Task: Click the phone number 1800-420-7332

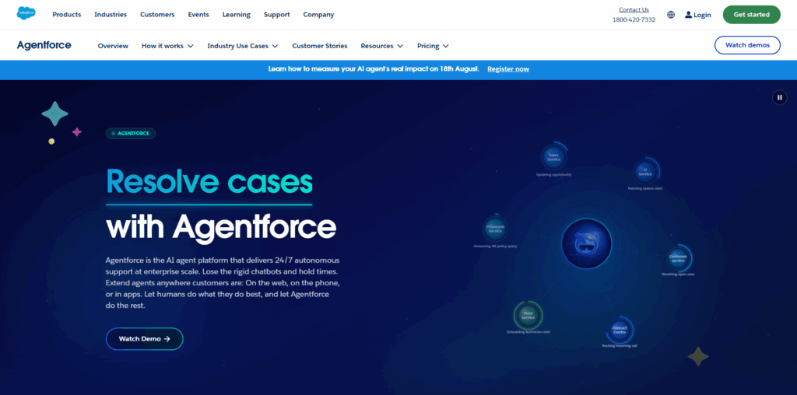Action: tap(634, 19)
